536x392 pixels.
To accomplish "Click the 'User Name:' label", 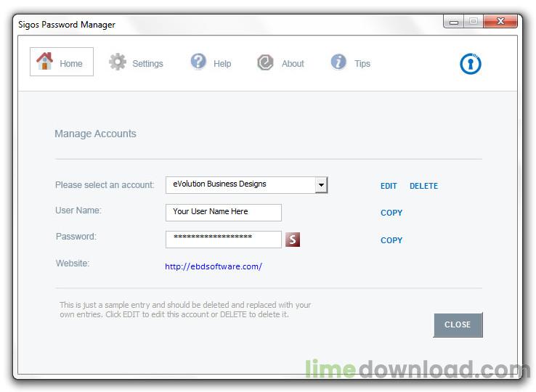I will click(78, 211).
